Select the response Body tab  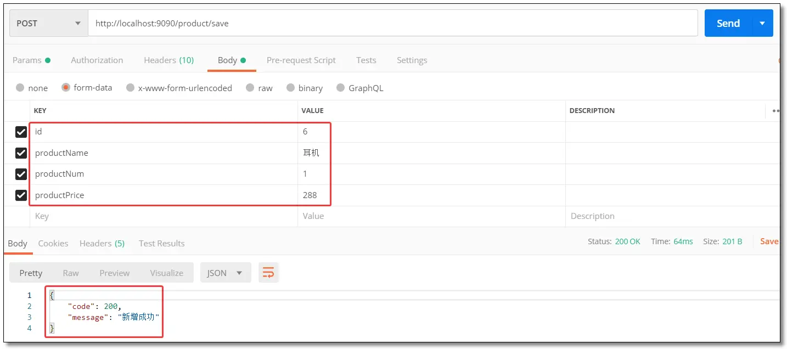point(18,243)
